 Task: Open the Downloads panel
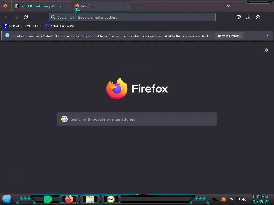[x=248, y=17]
